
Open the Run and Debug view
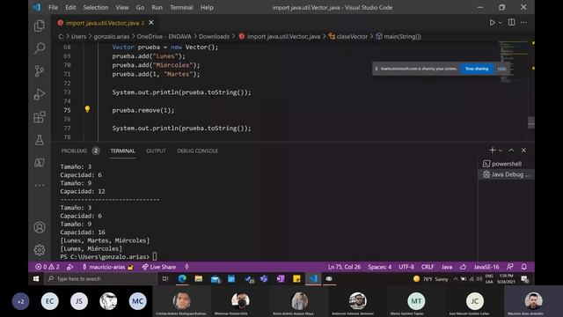tap(40, 94)
